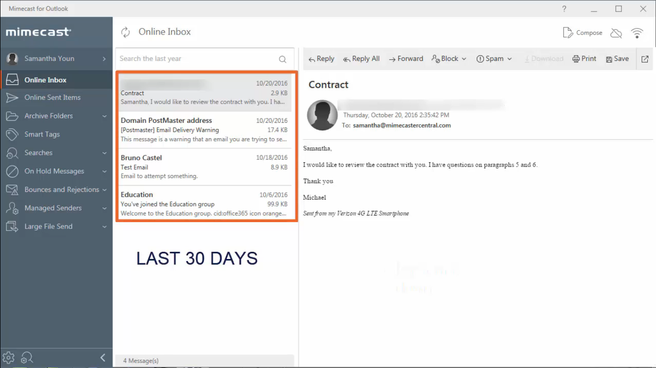Open the Smart Tags section
Screen dimensions: 656x368
pos(42,134)
